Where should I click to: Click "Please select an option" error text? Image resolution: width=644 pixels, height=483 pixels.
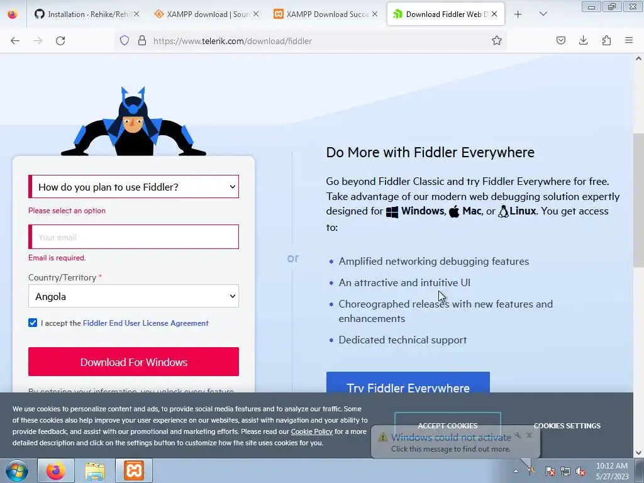[67, 211]
